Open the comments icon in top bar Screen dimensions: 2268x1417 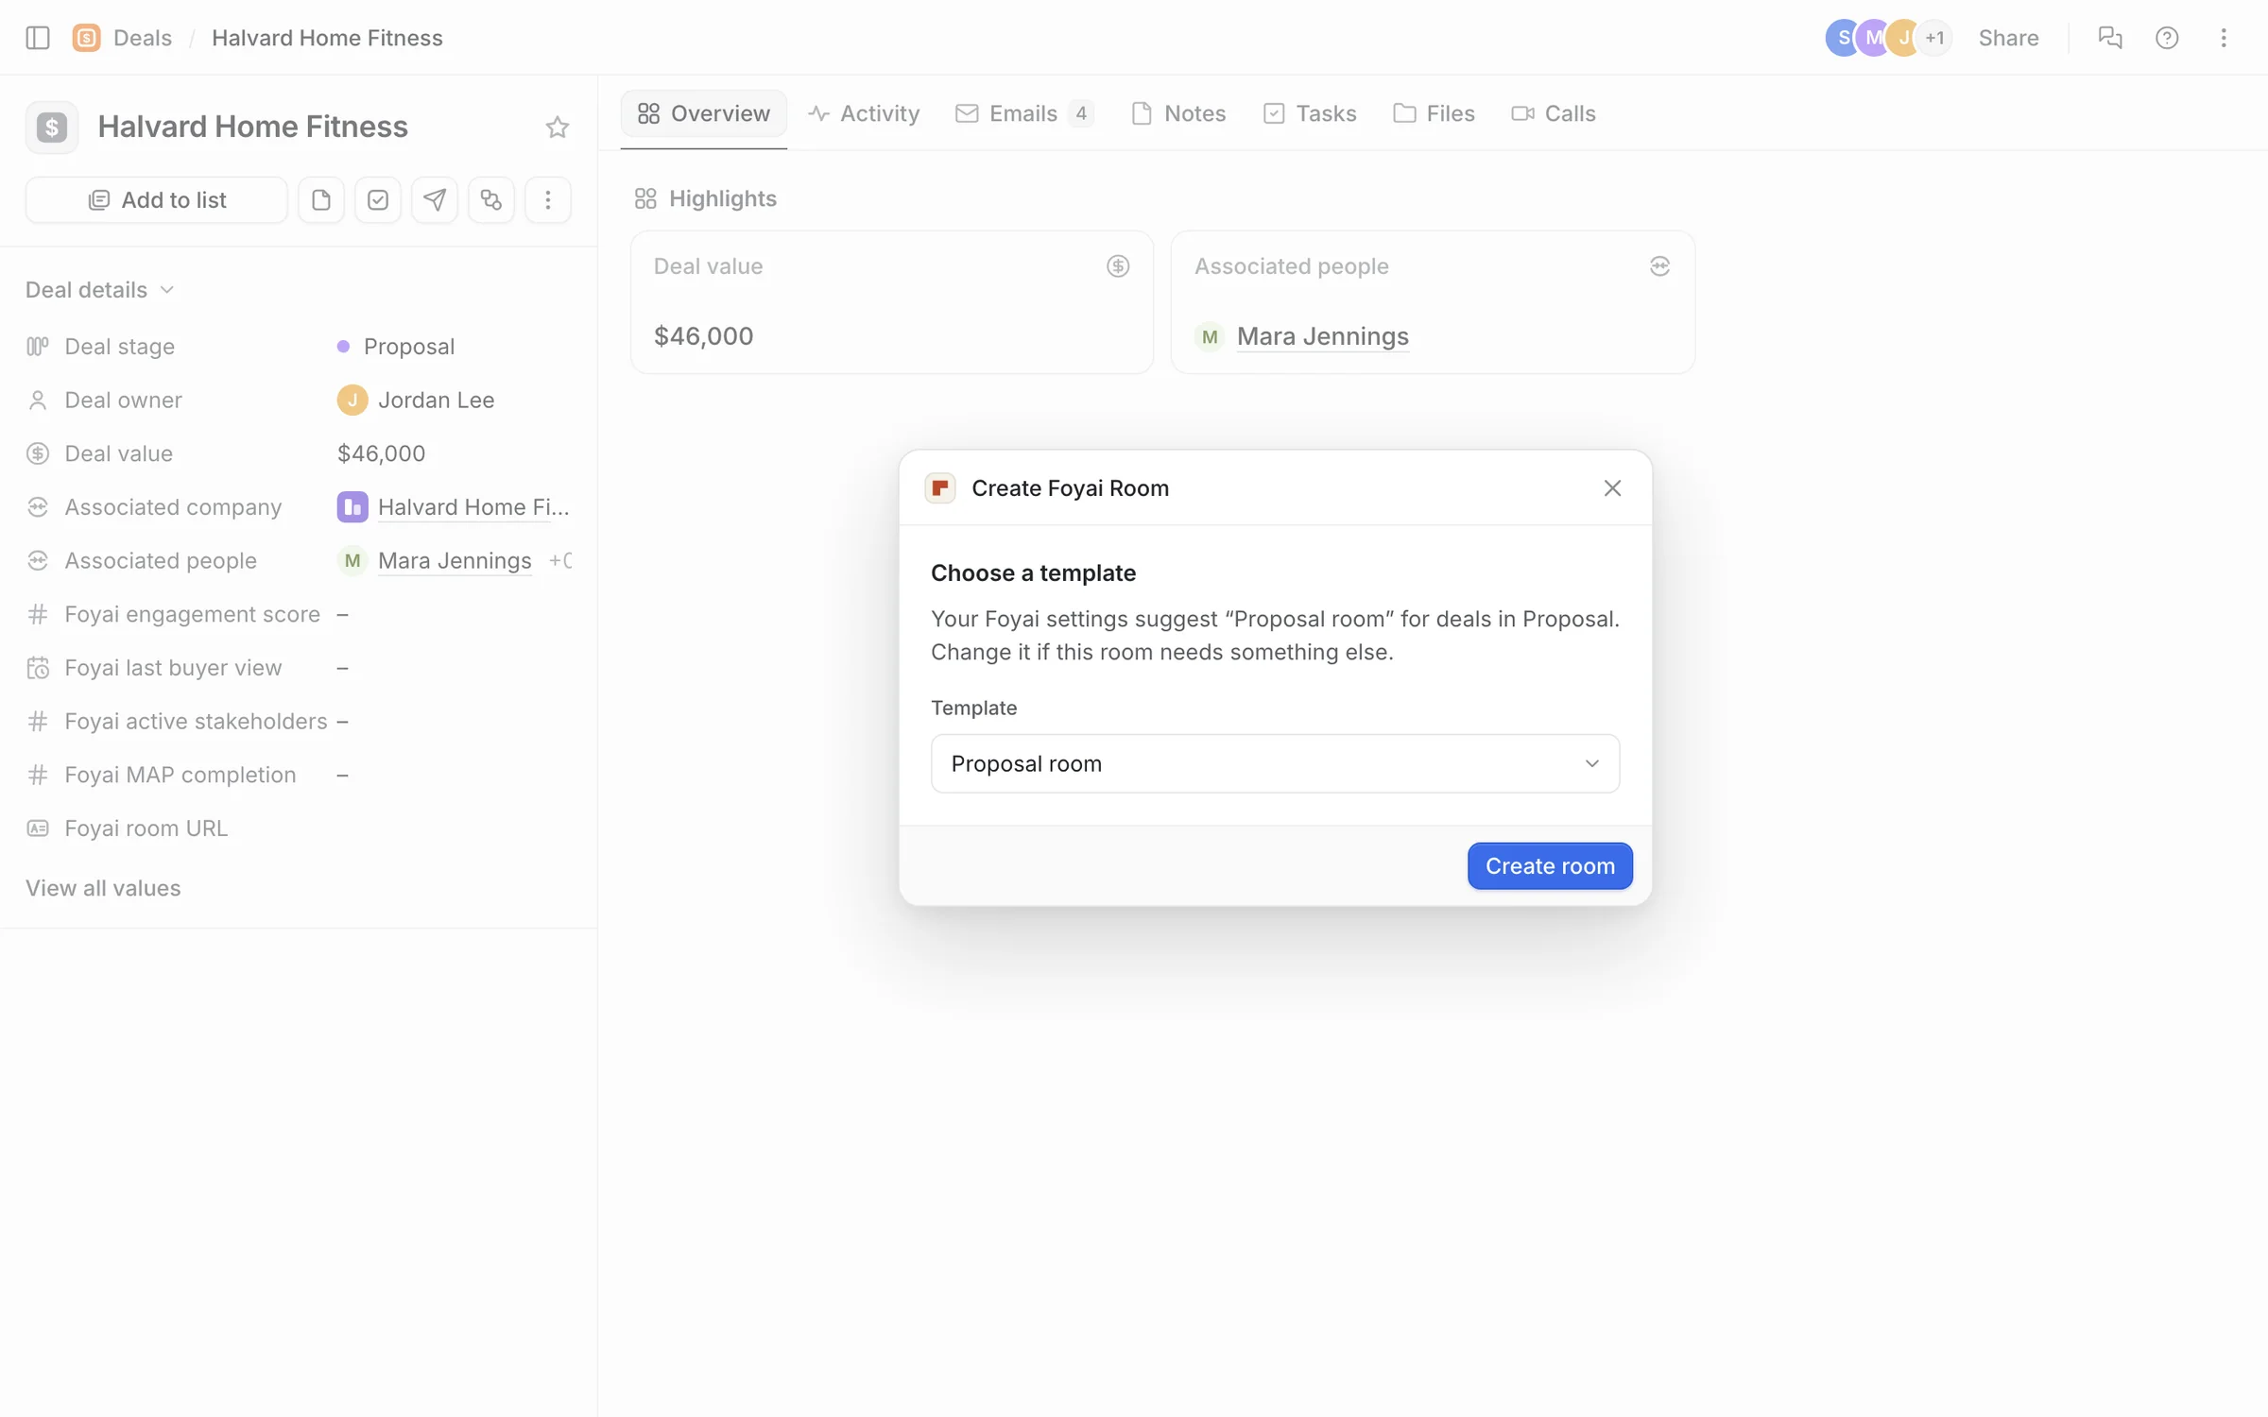(2110, 38)
